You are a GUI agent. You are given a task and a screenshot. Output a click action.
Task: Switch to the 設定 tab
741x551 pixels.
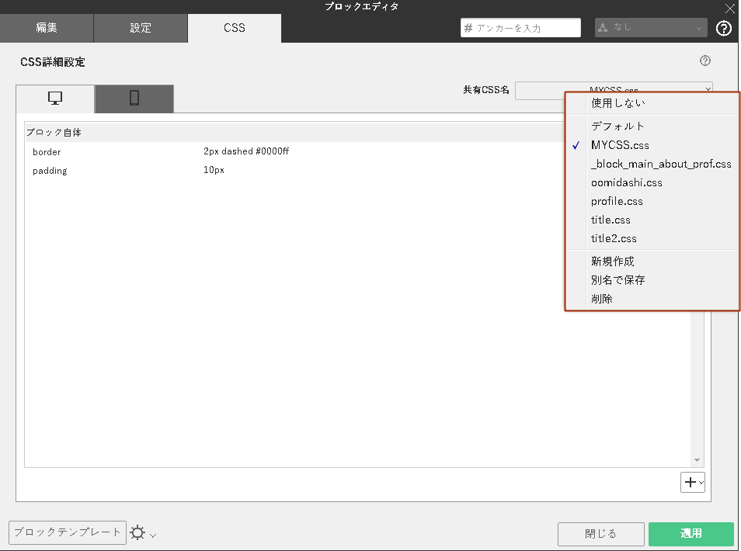pos(141,28)
